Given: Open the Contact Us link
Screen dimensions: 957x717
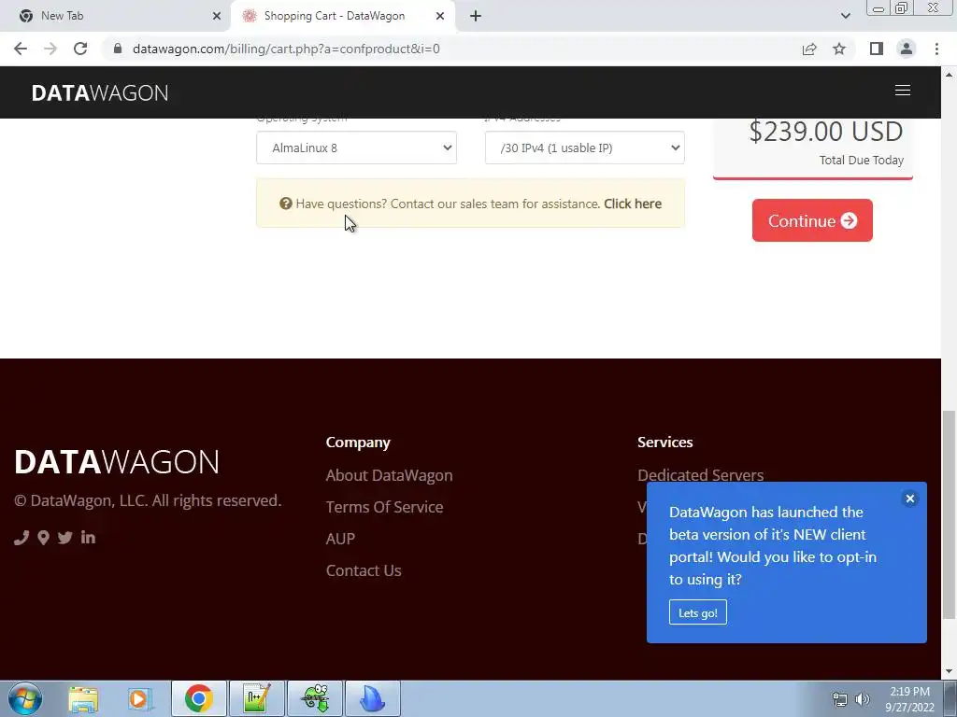Looking at the screenshot, I should (364, 570).
